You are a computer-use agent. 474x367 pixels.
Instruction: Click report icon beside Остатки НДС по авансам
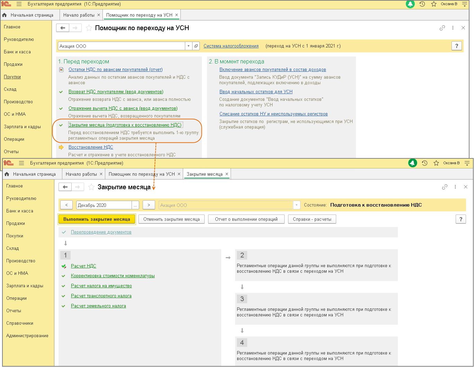61,70
